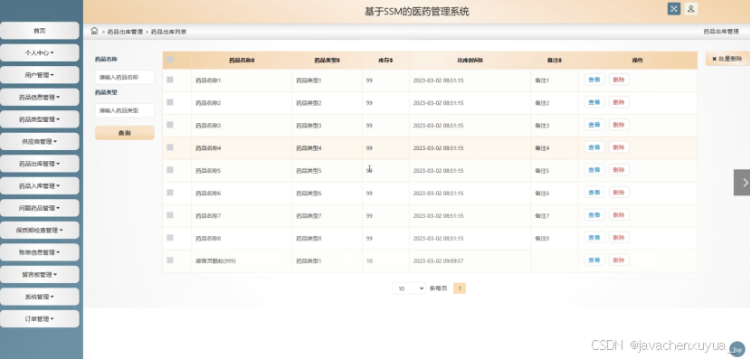Check the row for 药品名称7
Screen dimensions: 751x359
(x=170, y=215)
